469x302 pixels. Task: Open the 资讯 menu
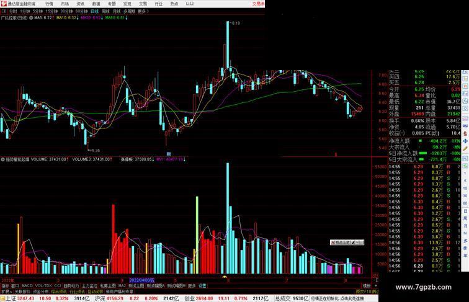click(80, 4)
